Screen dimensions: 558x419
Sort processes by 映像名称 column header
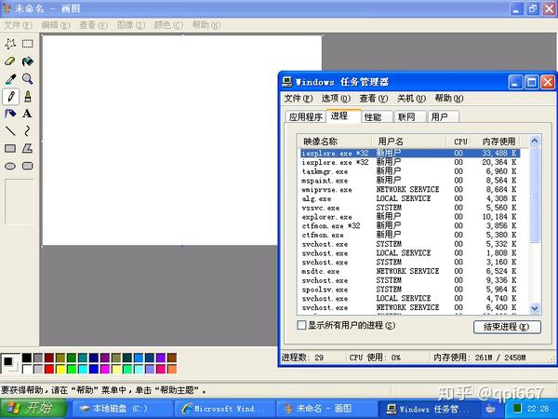click(335, 142)
